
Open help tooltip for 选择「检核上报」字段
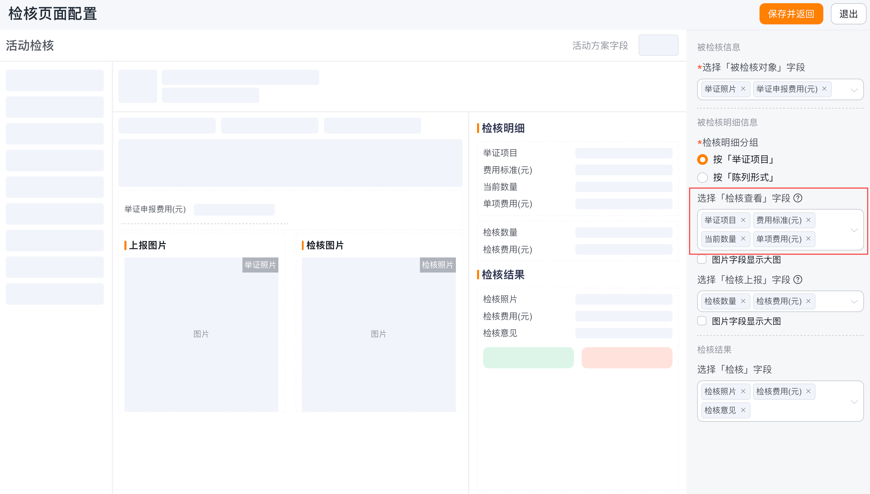[798, 280]
